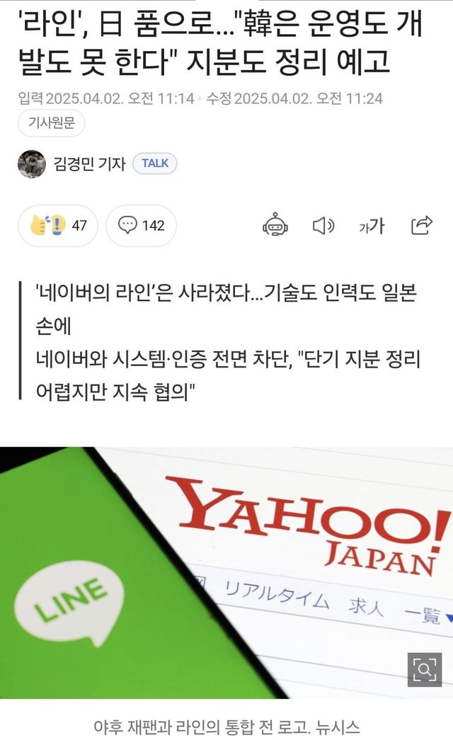
Task: Click the Yahoo Japan article photo
Action: coord(226,572)
